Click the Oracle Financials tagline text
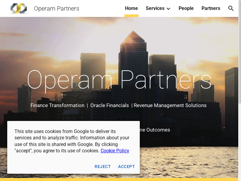 click(x=109, y=105)
